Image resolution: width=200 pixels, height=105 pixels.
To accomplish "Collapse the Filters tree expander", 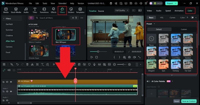I will pyautogui.click(x=4, y=18).
